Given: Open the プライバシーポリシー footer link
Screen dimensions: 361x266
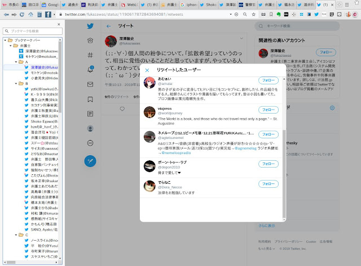Looking at the screenshot, I should 288,242.
